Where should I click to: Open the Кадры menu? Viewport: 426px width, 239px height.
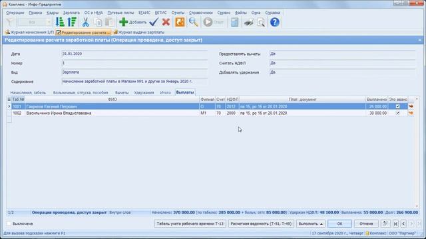click(53, 13)
